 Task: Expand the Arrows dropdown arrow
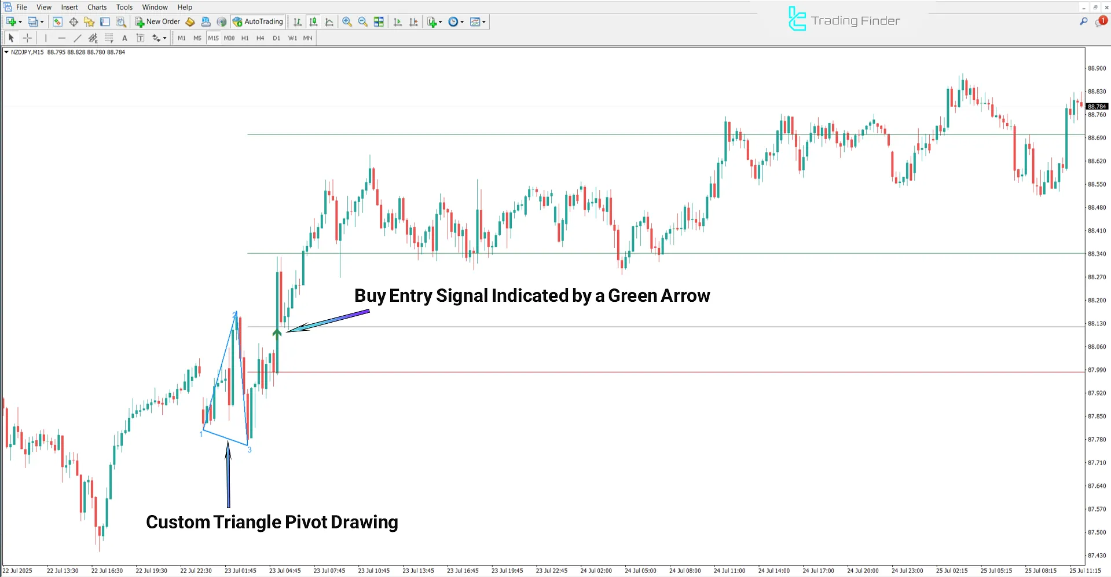click(x=165, y=38)
